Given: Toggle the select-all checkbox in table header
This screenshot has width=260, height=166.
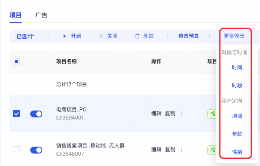Looking at the screenshot, I should coord(16,61).
